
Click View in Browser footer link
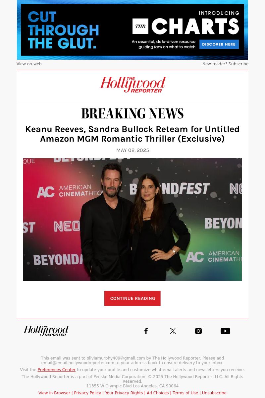point(54,393)
